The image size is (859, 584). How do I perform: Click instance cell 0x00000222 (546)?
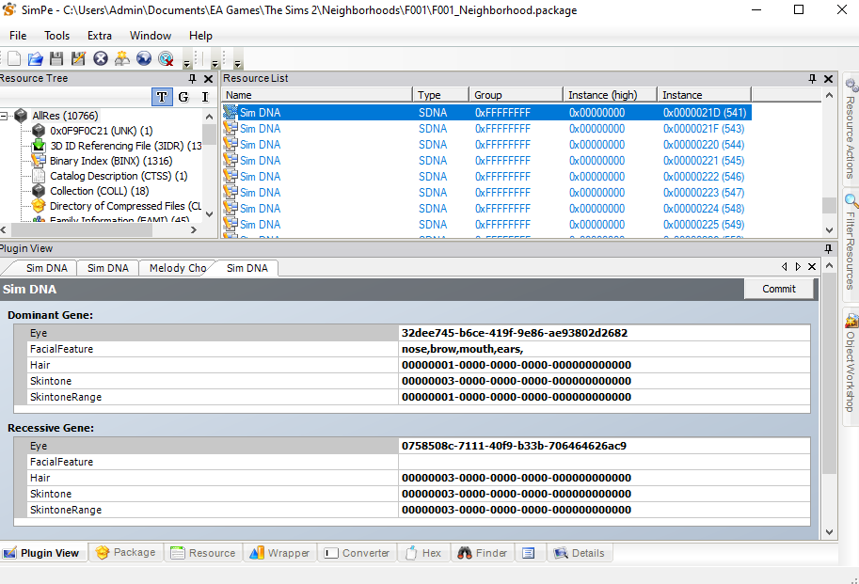[x=704, y=177]
